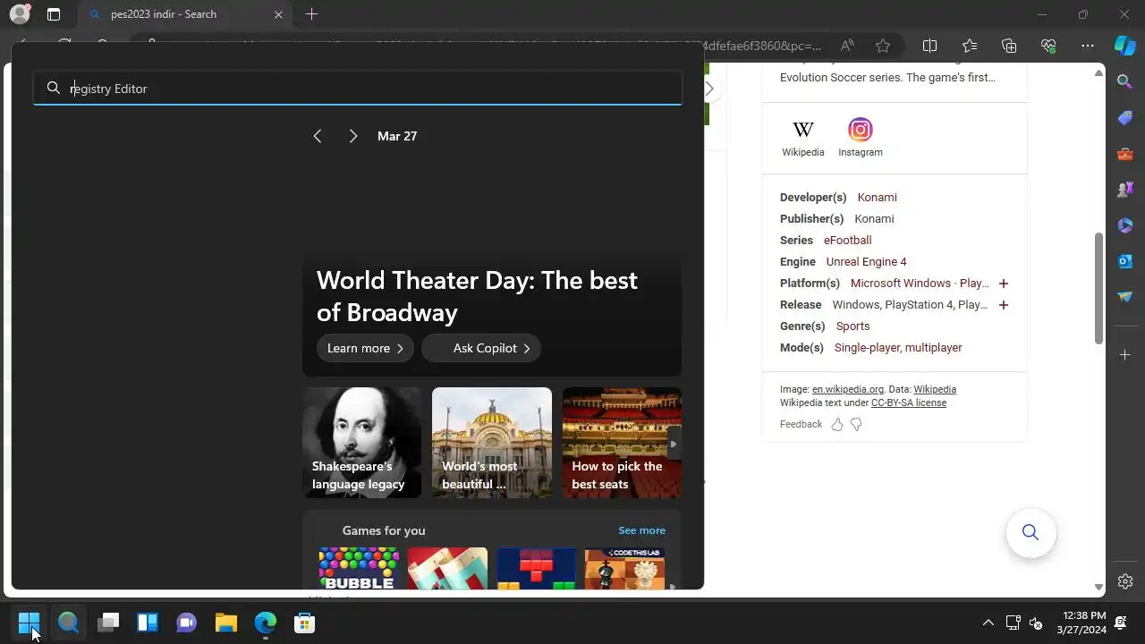Viewport: 1145px width, 644px height.
Task: Open Widgets from the taskbar
Action: coord(148,622)
